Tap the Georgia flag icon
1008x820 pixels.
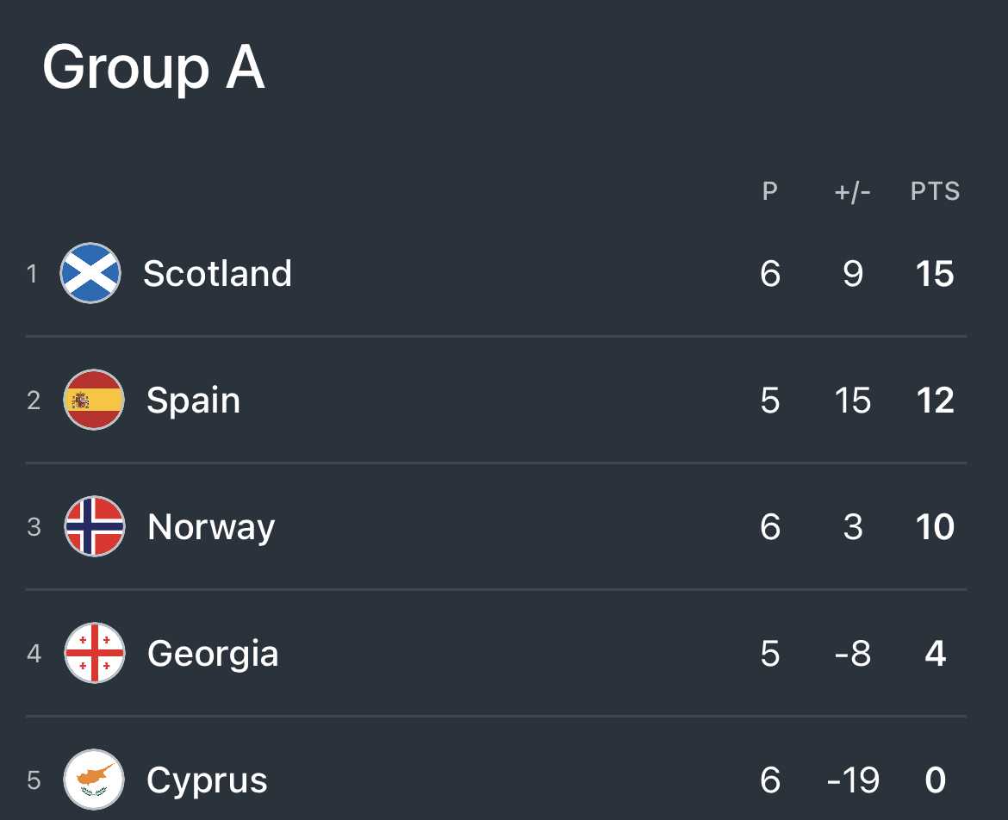95,653
